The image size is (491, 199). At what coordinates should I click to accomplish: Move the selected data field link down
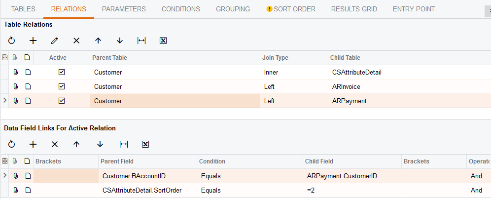(x=100, y=144)
